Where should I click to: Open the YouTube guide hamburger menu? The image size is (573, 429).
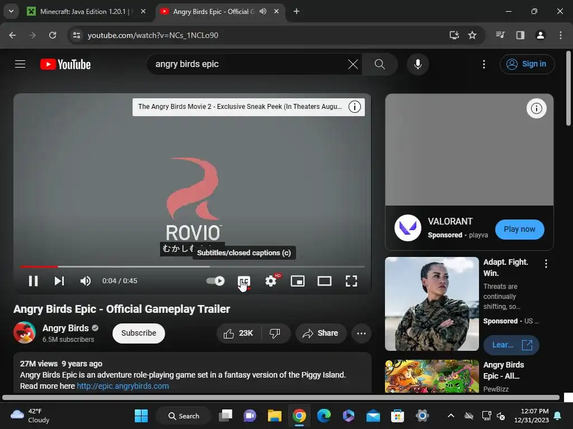click(x=20, y=64)
